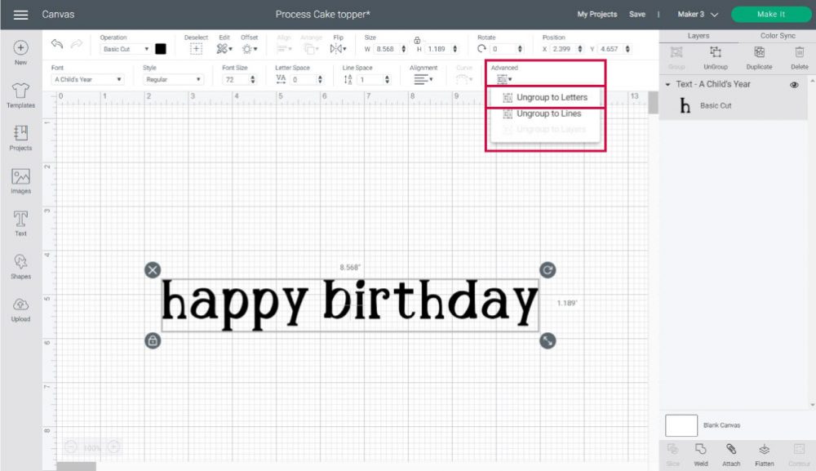Toggle the size aspect ratio lock
Viewport: 816px width, 471px height.
point(417,40)
